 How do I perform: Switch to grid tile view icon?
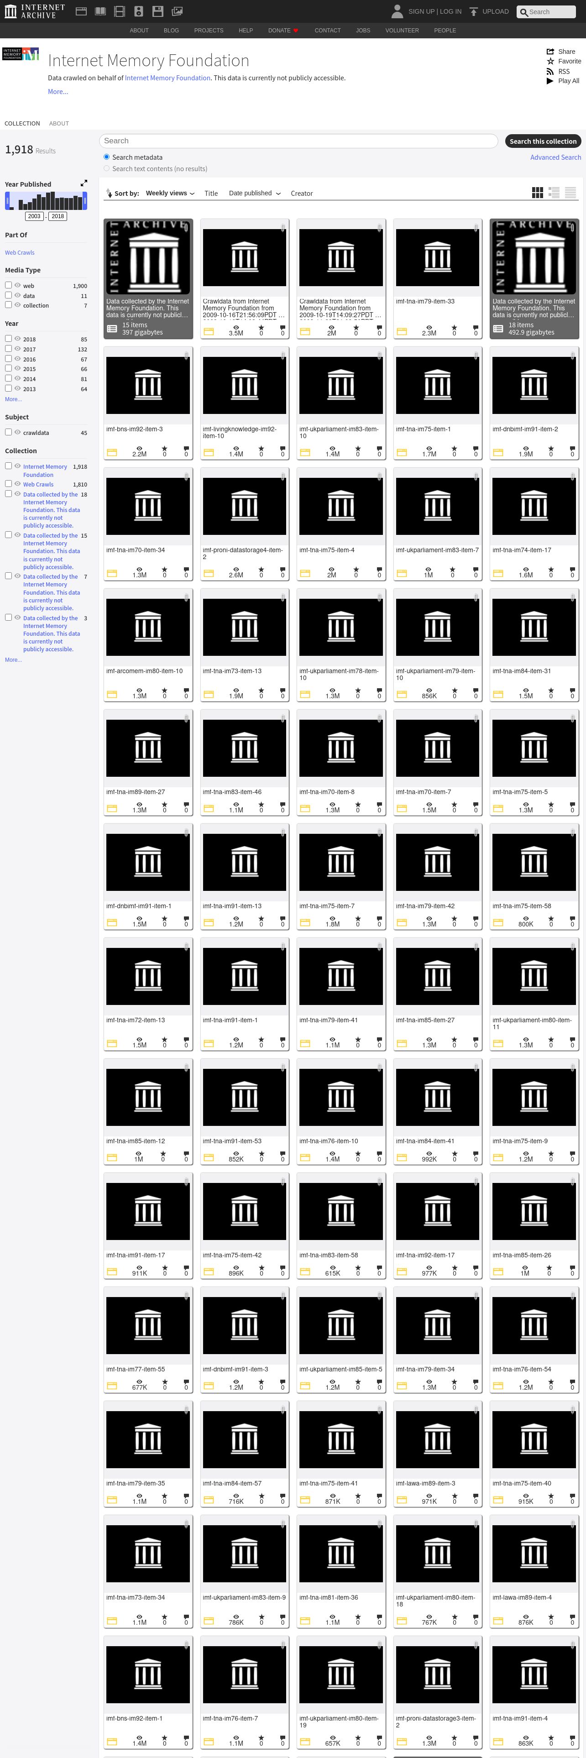coord(538,193)
